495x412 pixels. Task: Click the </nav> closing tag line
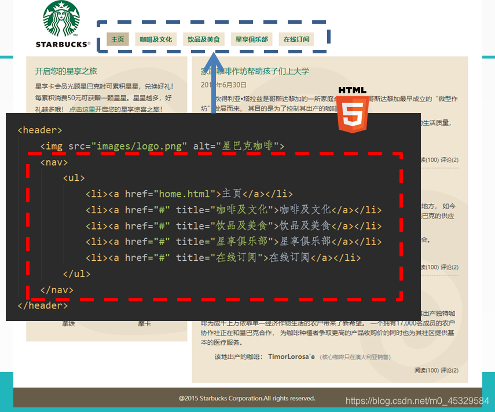[57, 290]
